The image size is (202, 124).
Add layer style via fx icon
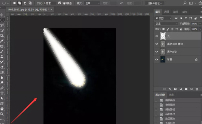pyautogui.click(x=170, y=89)
